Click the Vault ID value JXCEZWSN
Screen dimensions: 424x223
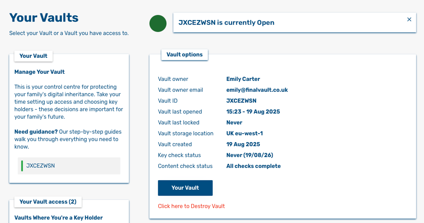pos(241,101)
